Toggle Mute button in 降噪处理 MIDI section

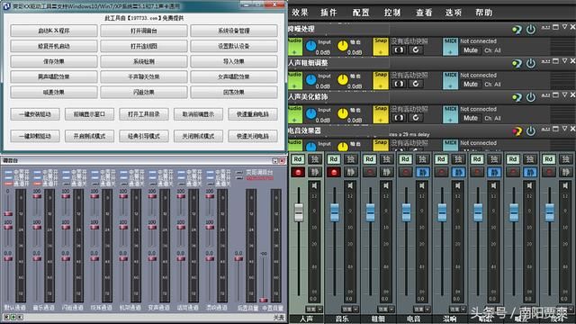pyautogui.click(x=471, y=50)
